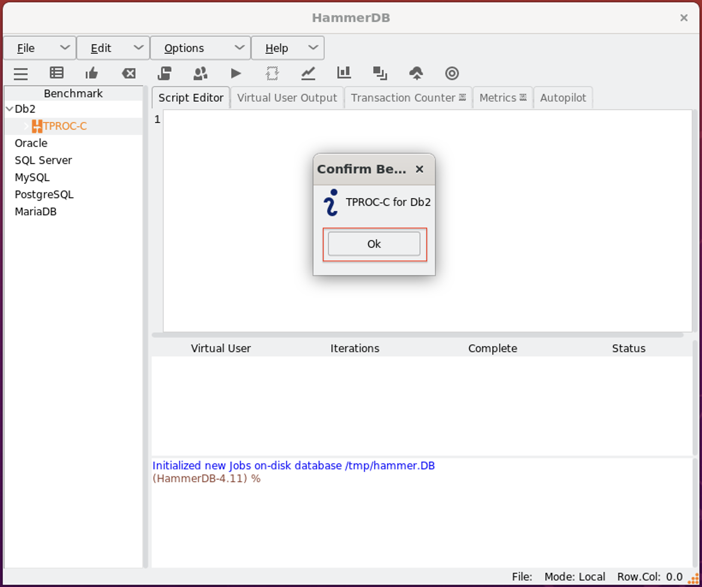
Task: Click the overlapping squares toolbar icon
Action: pos(380,74)
